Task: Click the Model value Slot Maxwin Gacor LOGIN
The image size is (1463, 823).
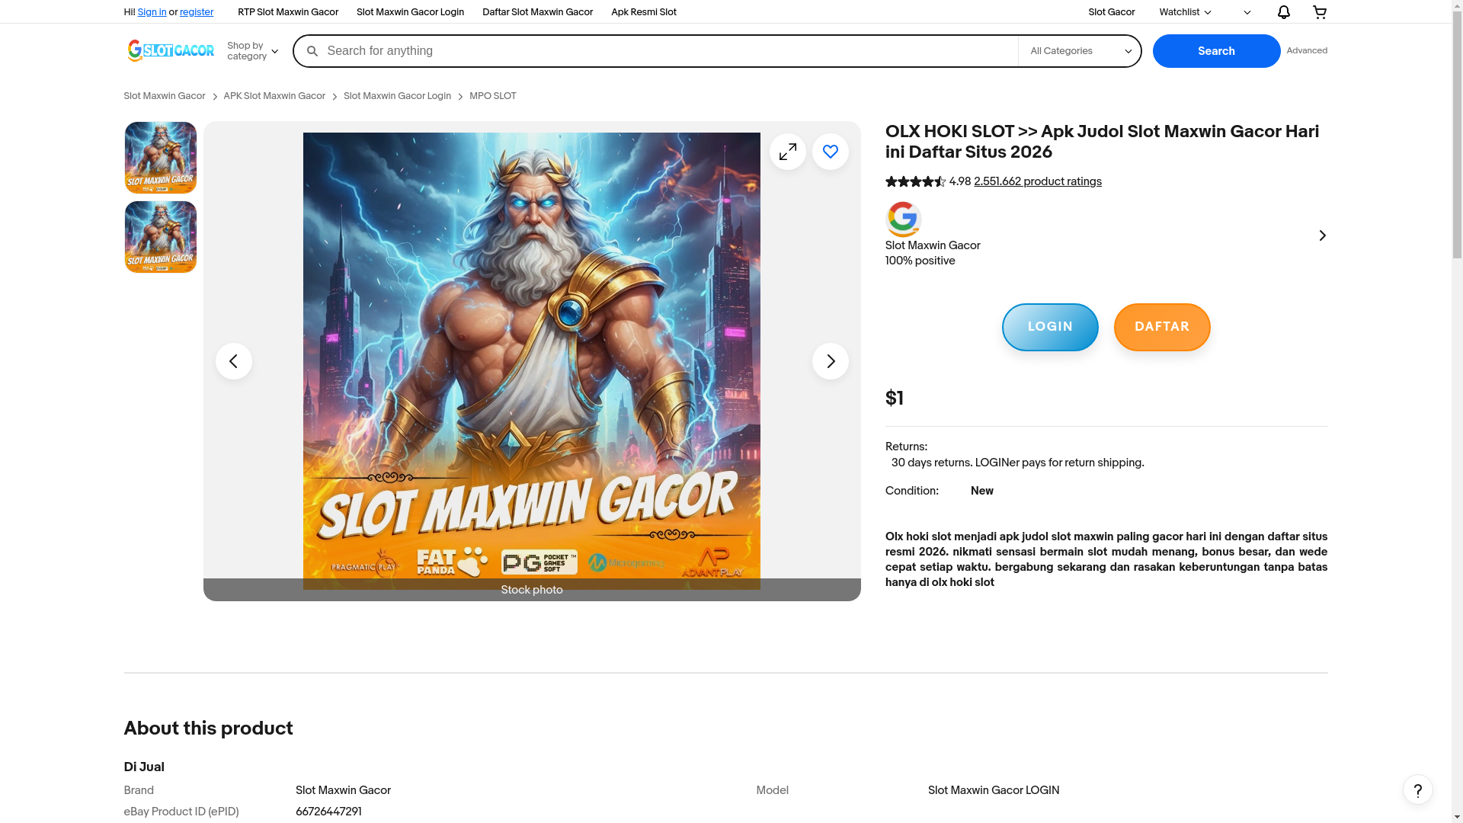Action: point(994,791)
